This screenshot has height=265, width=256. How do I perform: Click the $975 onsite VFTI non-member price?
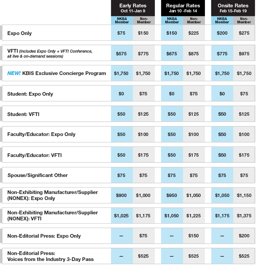(x=244, y=53)
